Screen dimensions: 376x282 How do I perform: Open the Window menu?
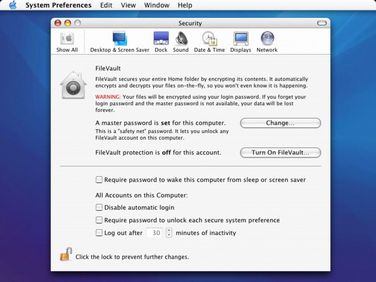[157, 5]
